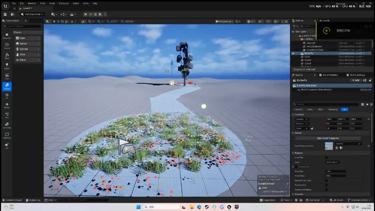Open the Content Drawer in status bar
375x211 pixels.
(12, 200)
